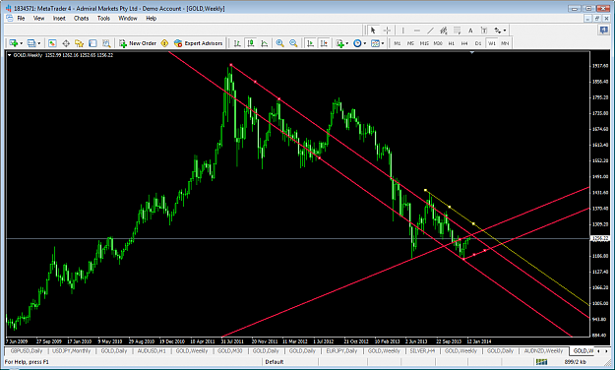The image size is (615, 370).
Task: Switch timeframe to D1
Action: tap(477, 43)
